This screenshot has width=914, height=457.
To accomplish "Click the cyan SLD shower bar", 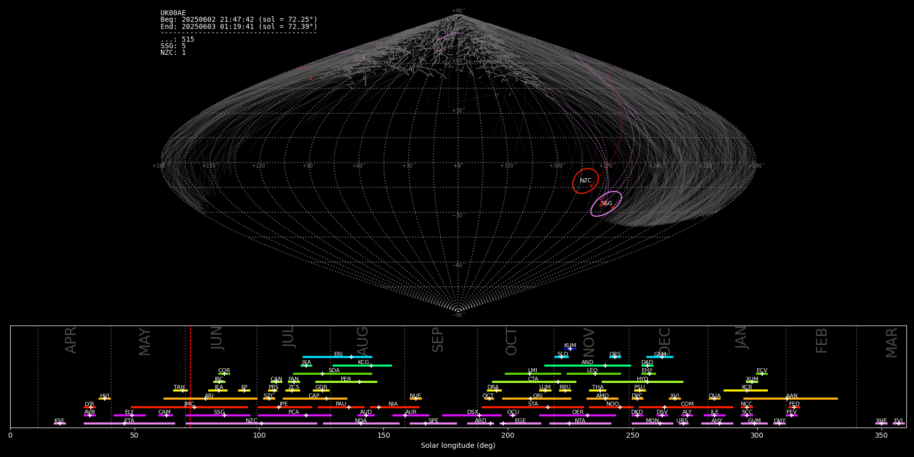I will [x=561, y=357].
